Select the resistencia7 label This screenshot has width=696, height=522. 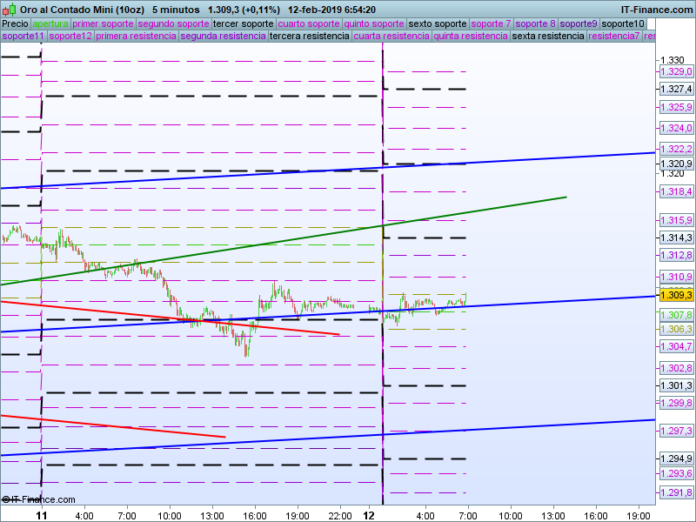(x=614, y=36)
